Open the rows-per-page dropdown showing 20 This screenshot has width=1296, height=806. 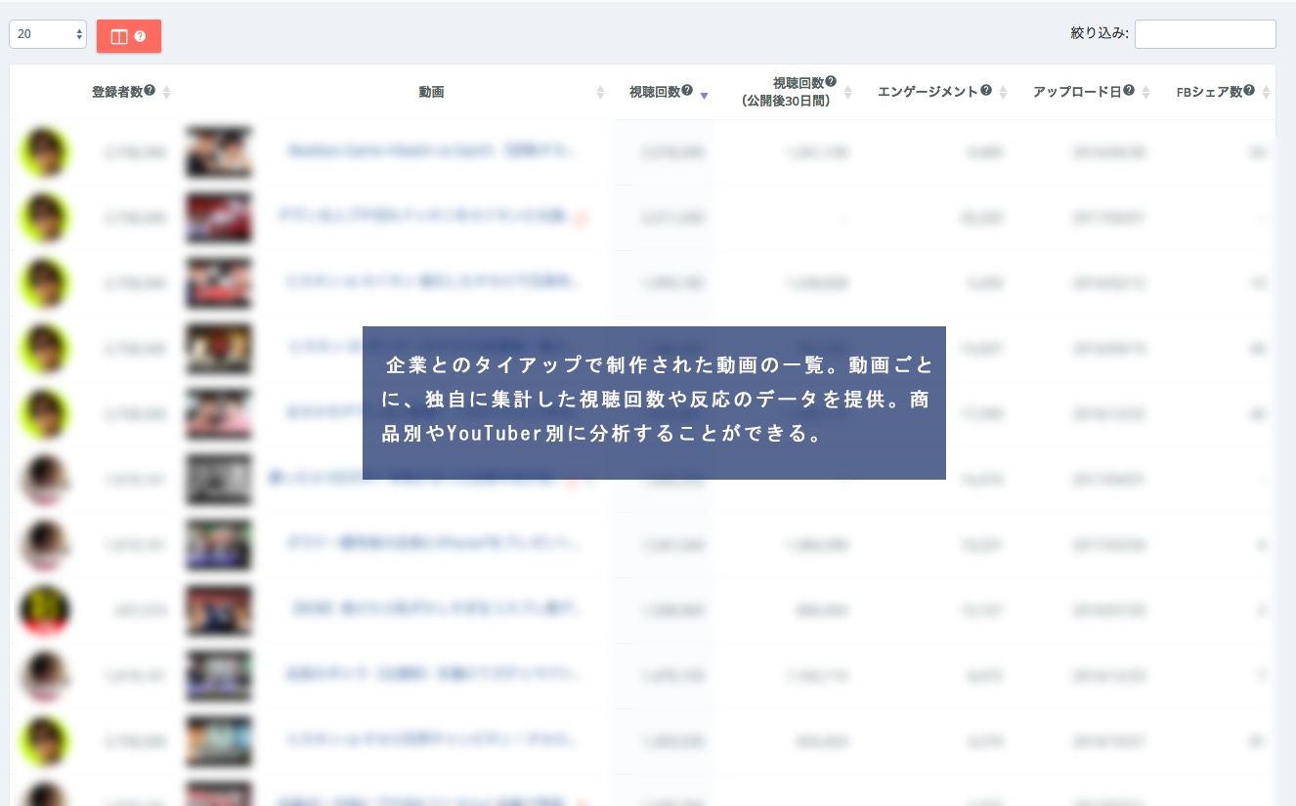pos(48,34)
